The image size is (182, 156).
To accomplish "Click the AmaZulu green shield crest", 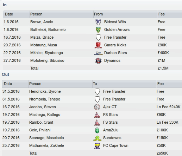I will pyautogui.click(x=97, y=130).
